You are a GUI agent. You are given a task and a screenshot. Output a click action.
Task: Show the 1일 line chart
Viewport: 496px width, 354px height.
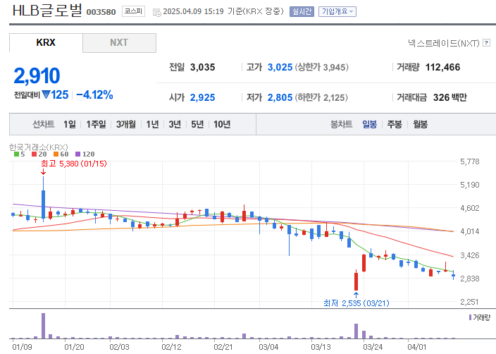click(70, 124)
